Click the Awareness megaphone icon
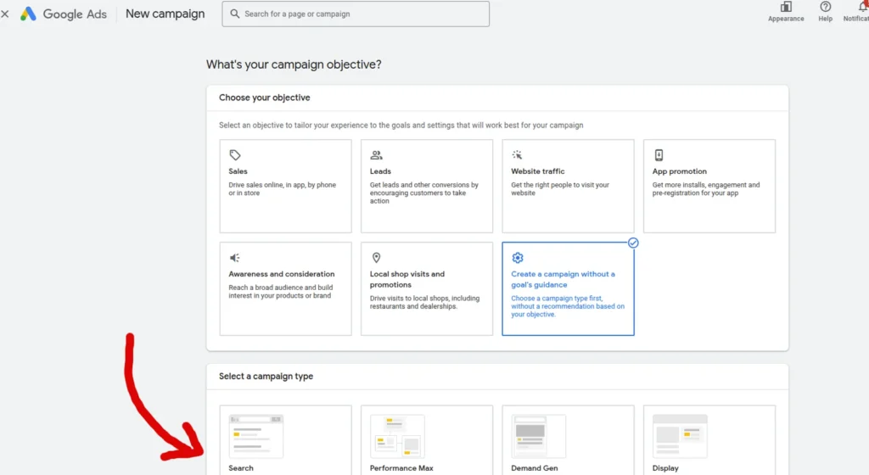The height and width of the screenshot is (475, 869). pyautogui.click(x=235, y=258)
